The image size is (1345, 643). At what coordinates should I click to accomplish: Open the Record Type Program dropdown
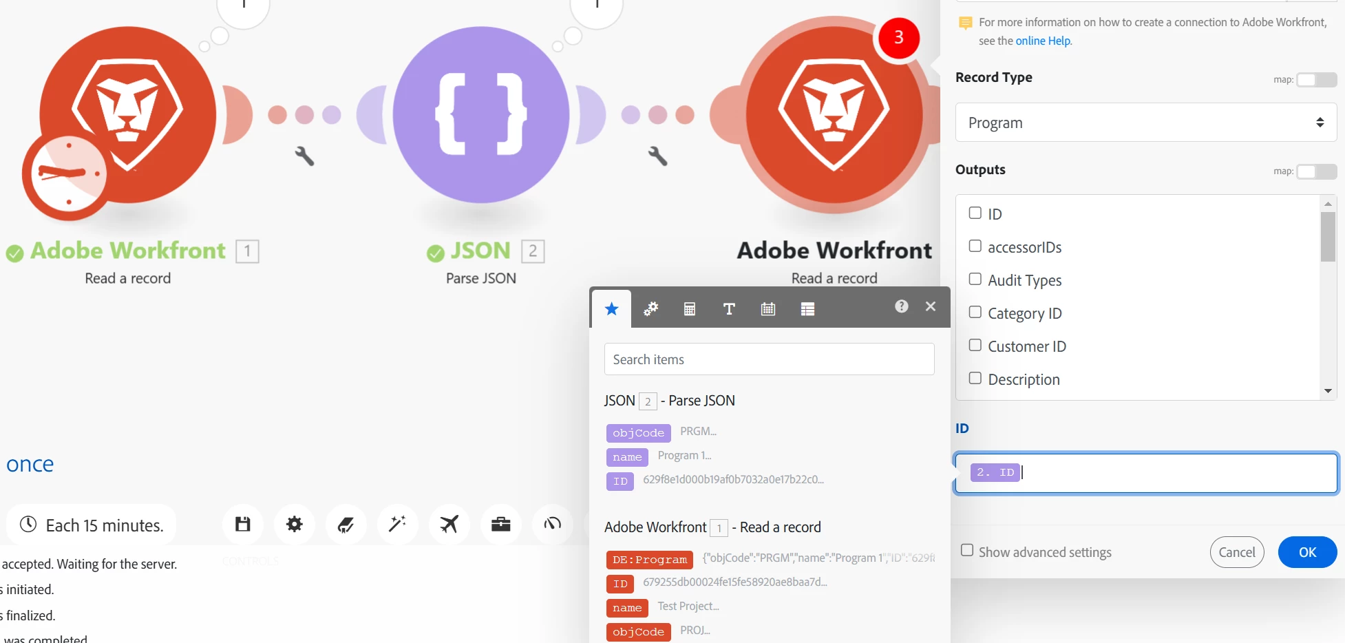point(1146,123)
